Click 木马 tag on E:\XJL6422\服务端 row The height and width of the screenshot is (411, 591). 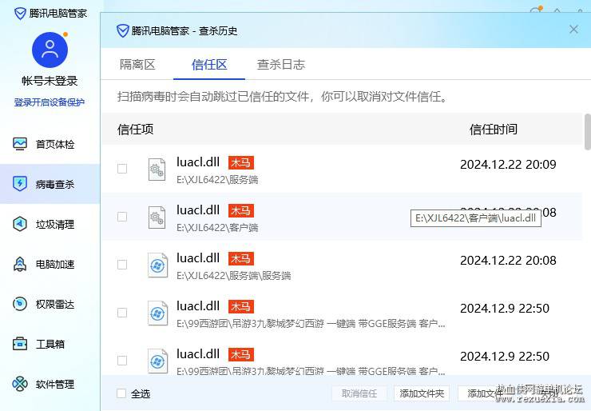[241, 162]
